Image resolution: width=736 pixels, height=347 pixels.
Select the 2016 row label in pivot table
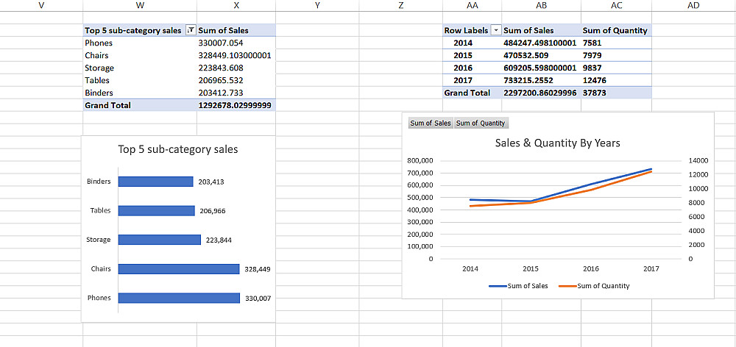pyautogui.click(x=472, y=68)
